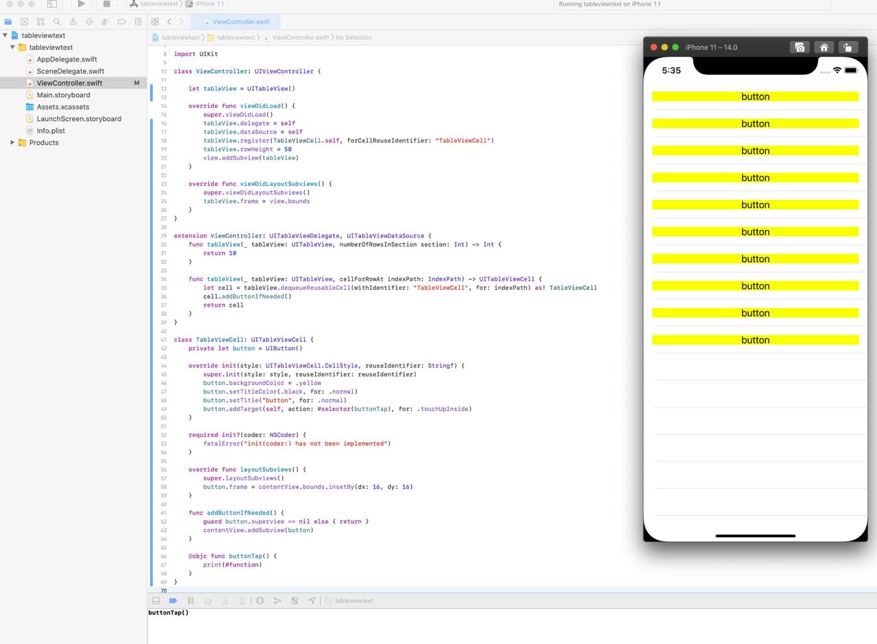Open Environment Overrides
This screenshot has width=877, height=644.
[x=295, y=601]
